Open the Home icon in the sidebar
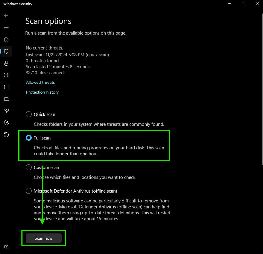Image resolution: width=263 pixels, height=254 pixels. (6, 39)
